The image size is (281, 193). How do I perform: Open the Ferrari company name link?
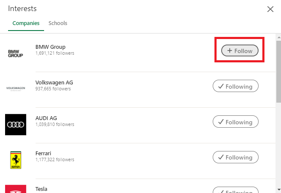pos(43,154)
